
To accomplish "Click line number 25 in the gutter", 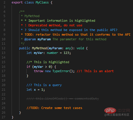I will 3,108.
